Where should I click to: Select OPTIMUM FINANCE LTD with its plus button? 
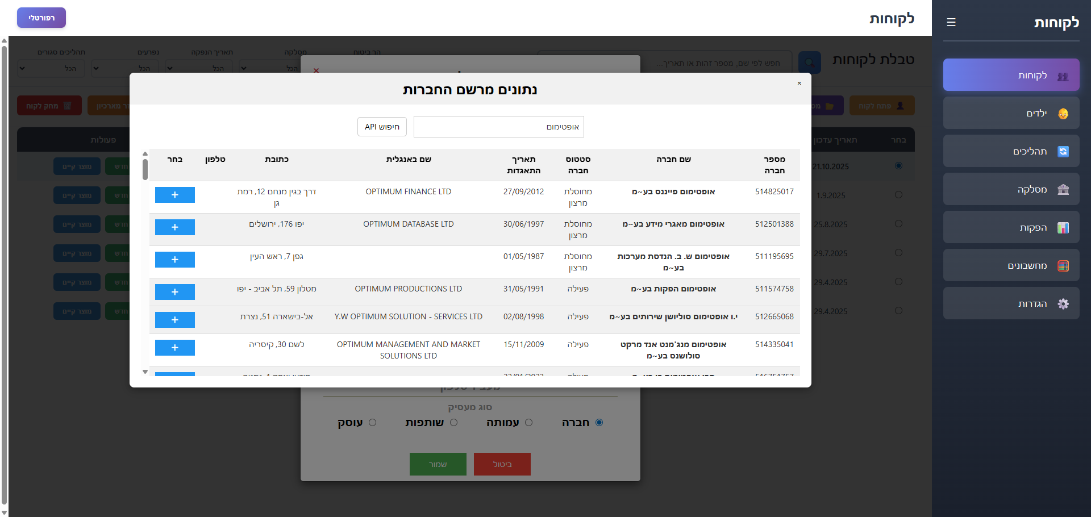pos(175,195)
